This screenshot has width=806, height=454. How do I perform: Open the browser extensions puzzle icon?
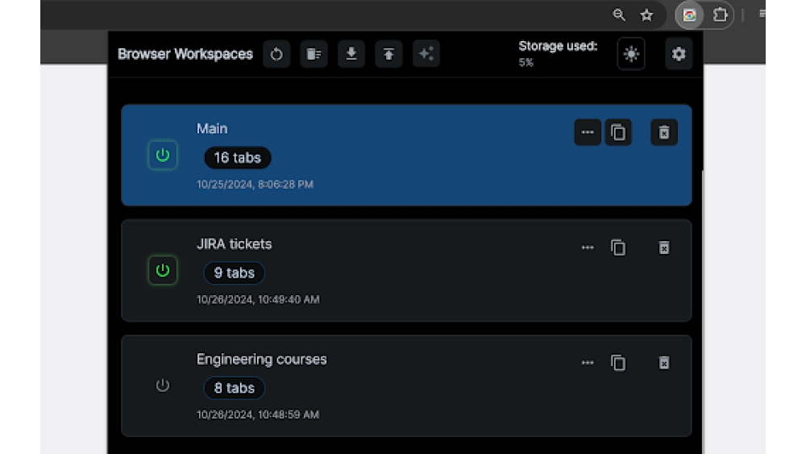720,15
